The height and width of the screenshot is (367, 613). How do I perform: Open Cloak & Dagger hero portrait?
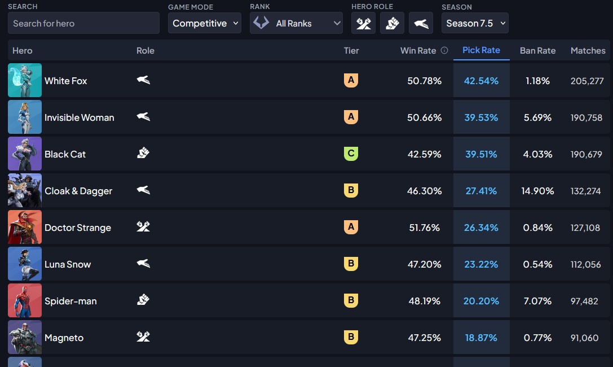coord(25,190)
